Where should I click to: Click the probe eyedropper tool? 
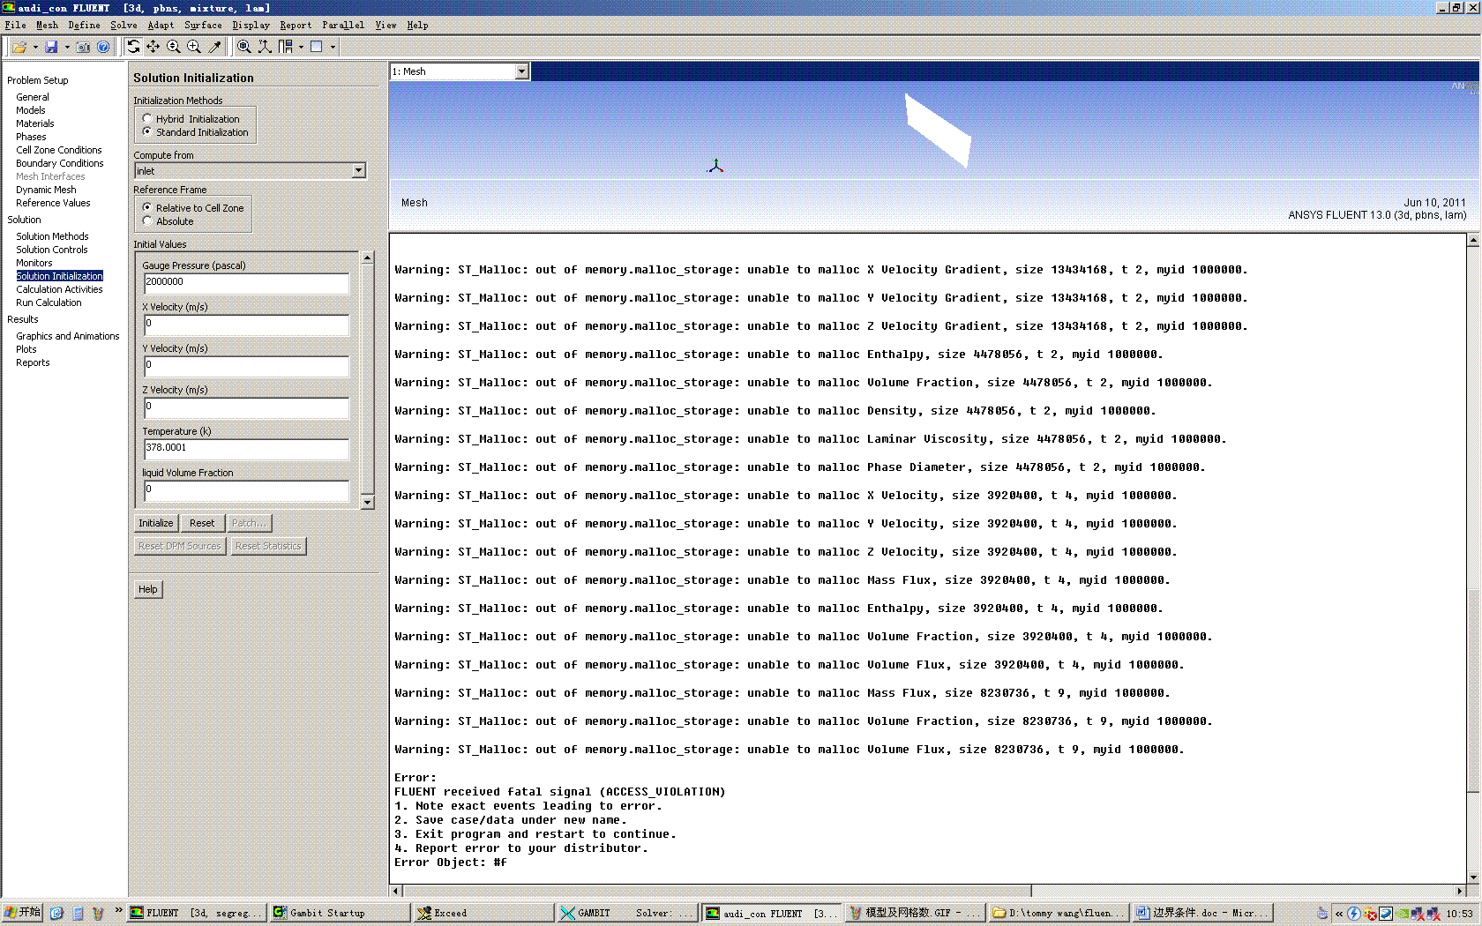[x=214, y=47]
